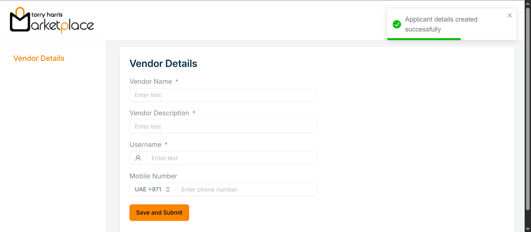The height and width of the screenshot is (232, 531).
Task: Click the scrollbar up arrow
Action: pos(528,3)
